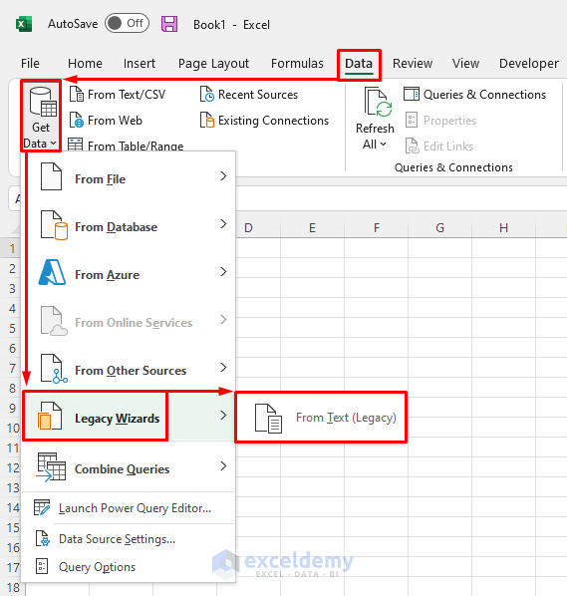
Task: Open the Refresh All dropdown arrow
Action: tap(383, 145)
